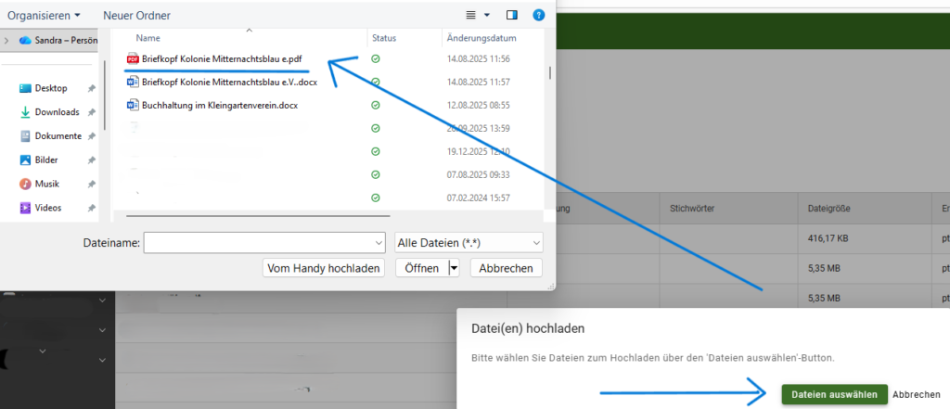Image resolution: width=950 pixels, height=409 pixels.
Task: Open the Bilder folder
Action: 46,160
